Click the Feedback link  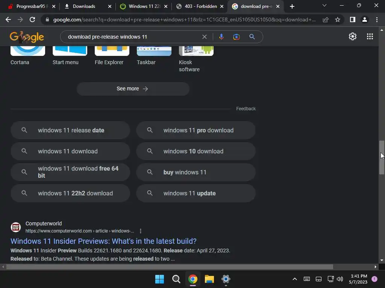(246, 108)
